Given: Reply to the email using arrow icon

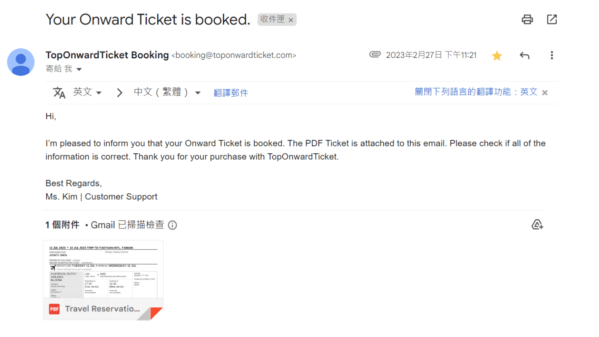Looking at the screenshot, I should [524, 56].
